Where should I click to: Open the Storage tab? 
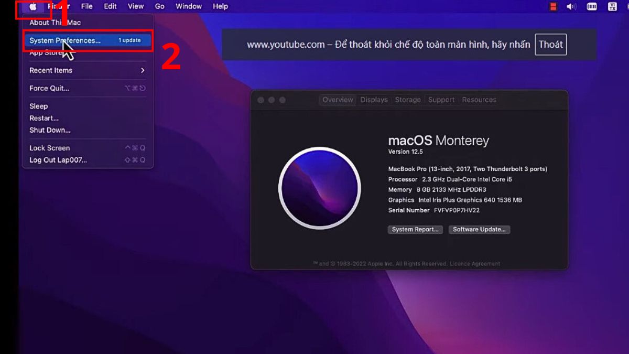pos(408,100)
